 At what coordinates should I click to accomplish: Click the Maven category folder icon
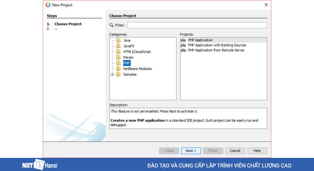coord(119,57)
